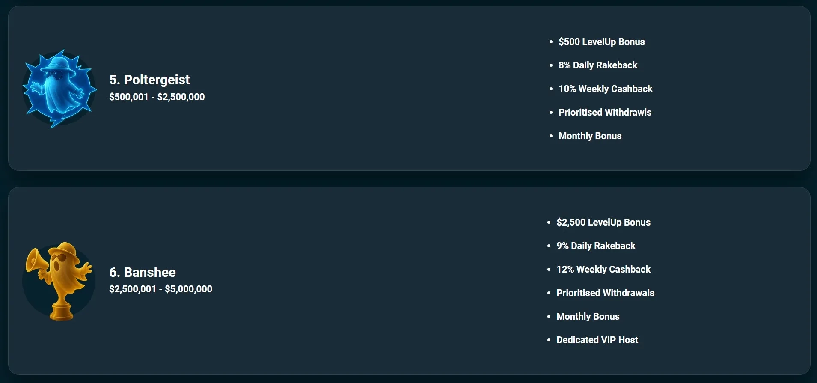Select the 10% Weekly Cashback perk
This screenshot has width=817, height=383.
605,89
